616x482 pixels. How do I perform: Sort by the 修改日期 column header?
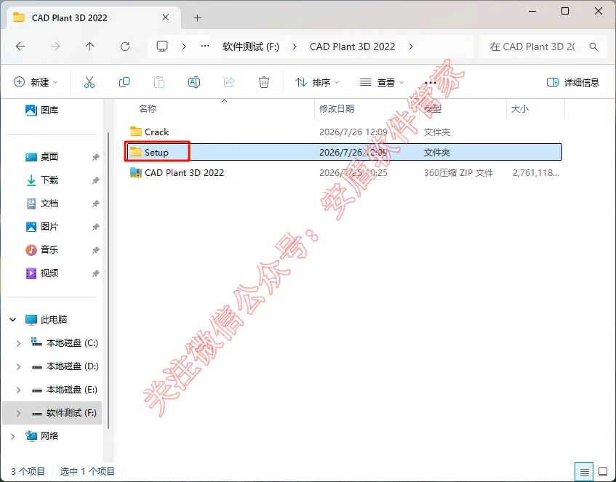click(337, 109)
